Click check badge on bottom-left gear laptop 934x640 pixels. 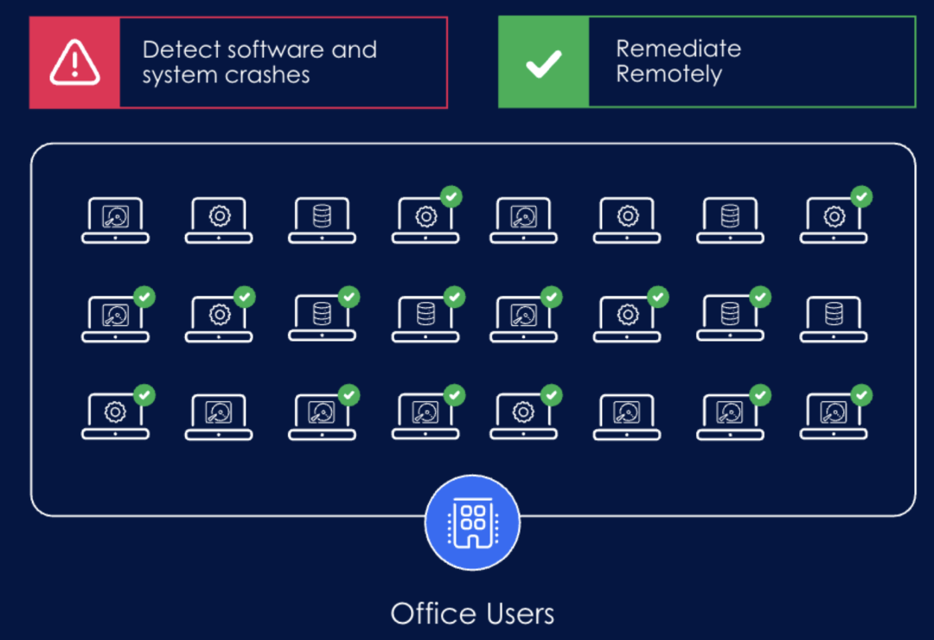pyautogui.click(x=145, y=395)
